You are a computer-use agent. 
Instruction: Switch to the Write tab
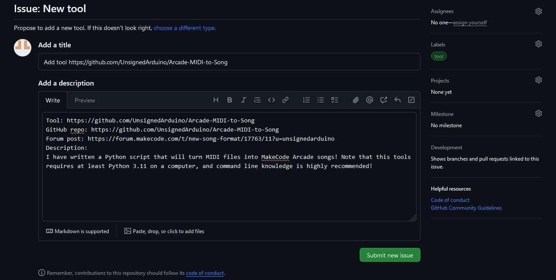pos(53,100)
